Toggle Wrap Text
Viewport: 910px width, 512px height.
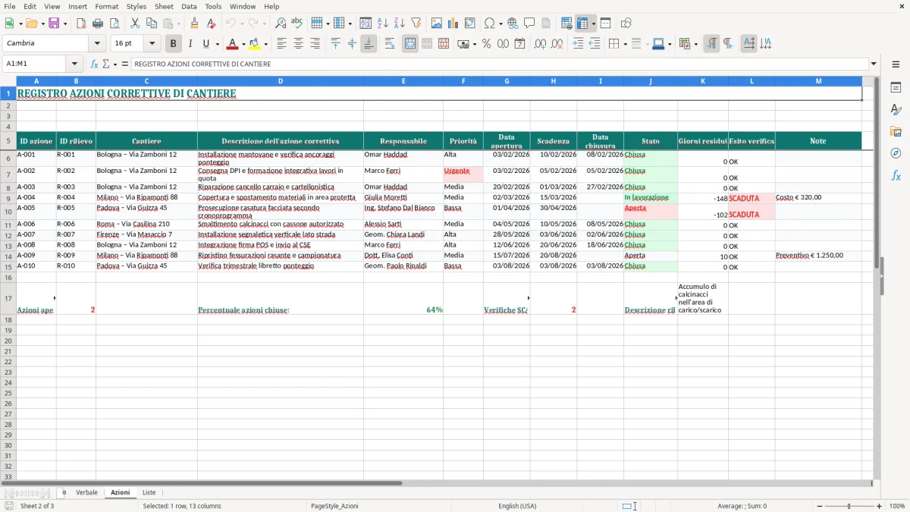click(x=390, y=44)
